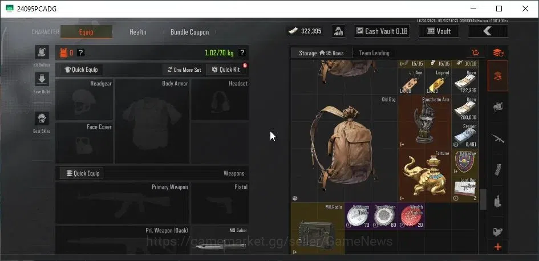Click the help icon beside 1.02/70 kg
The image size is (539, 261).
[x=242, y=53]
